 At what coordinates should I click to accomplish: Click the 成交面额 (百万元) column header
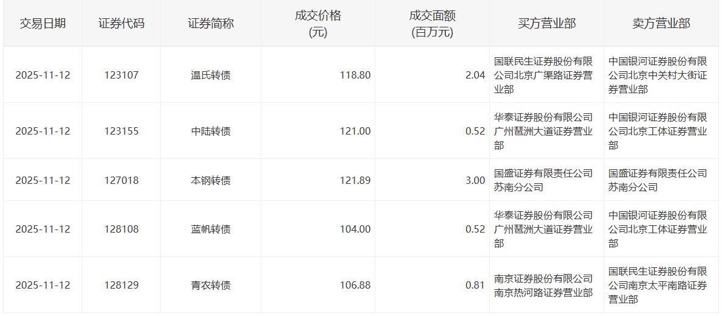(432, 24)
